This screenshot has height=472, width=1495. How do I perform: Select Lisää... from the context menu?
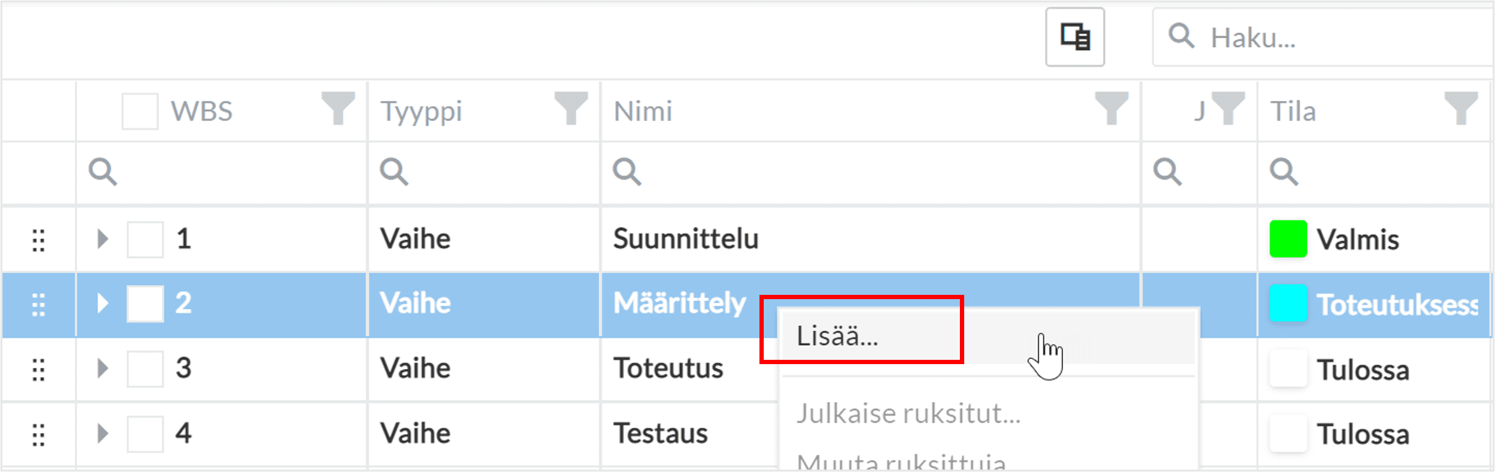837,336
